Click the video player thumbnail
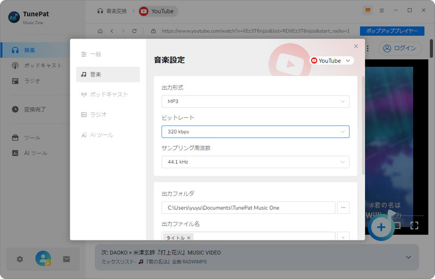The height and width of the screenshot is (279, 435). pos(397,147)
